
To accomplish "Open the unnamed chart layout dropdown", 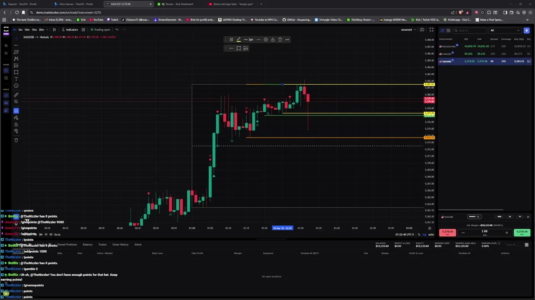I will [408, 30].
